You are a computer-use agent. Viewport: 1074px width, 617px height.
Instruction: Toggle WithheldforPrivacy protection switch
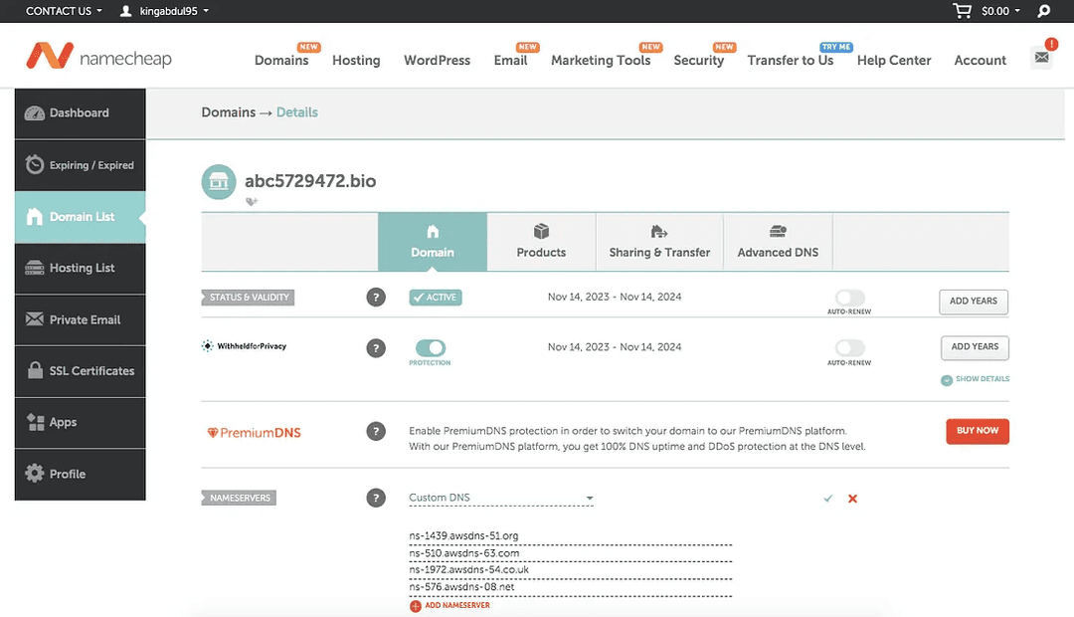coord(431,347)
